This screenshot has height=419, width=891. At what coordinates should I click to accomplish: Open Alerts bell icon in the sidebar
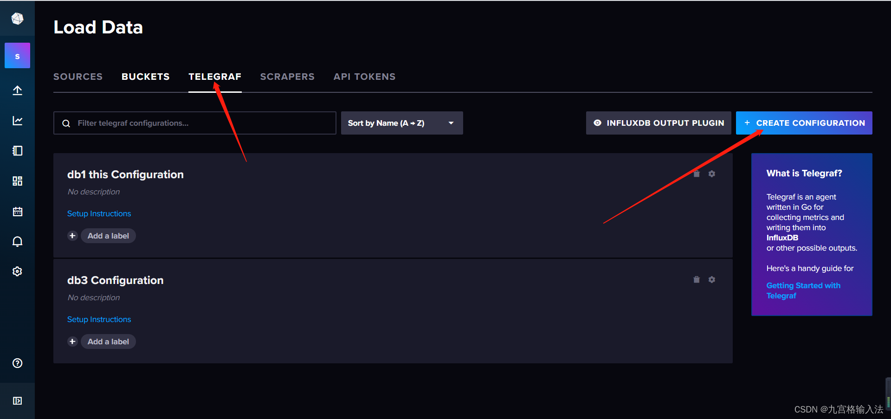(x=17, y=241)
